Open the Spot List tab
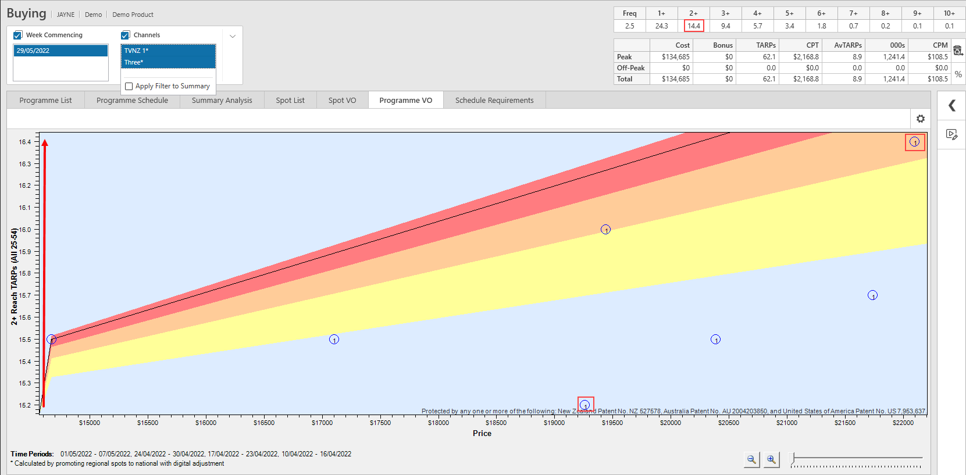 click(290, 100)
